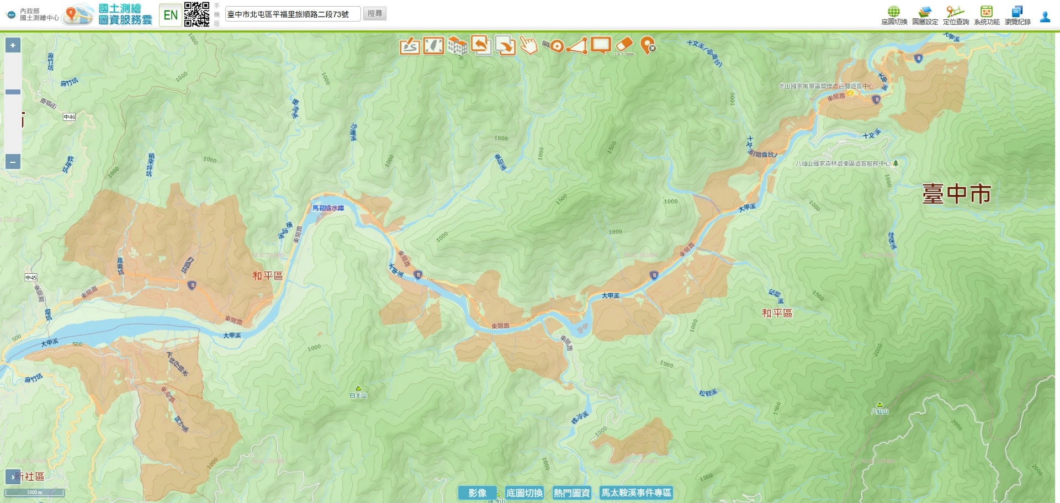The image size is (1060, 503).
Task: Select the freehand drawing tool
Action: click(410, 46)
